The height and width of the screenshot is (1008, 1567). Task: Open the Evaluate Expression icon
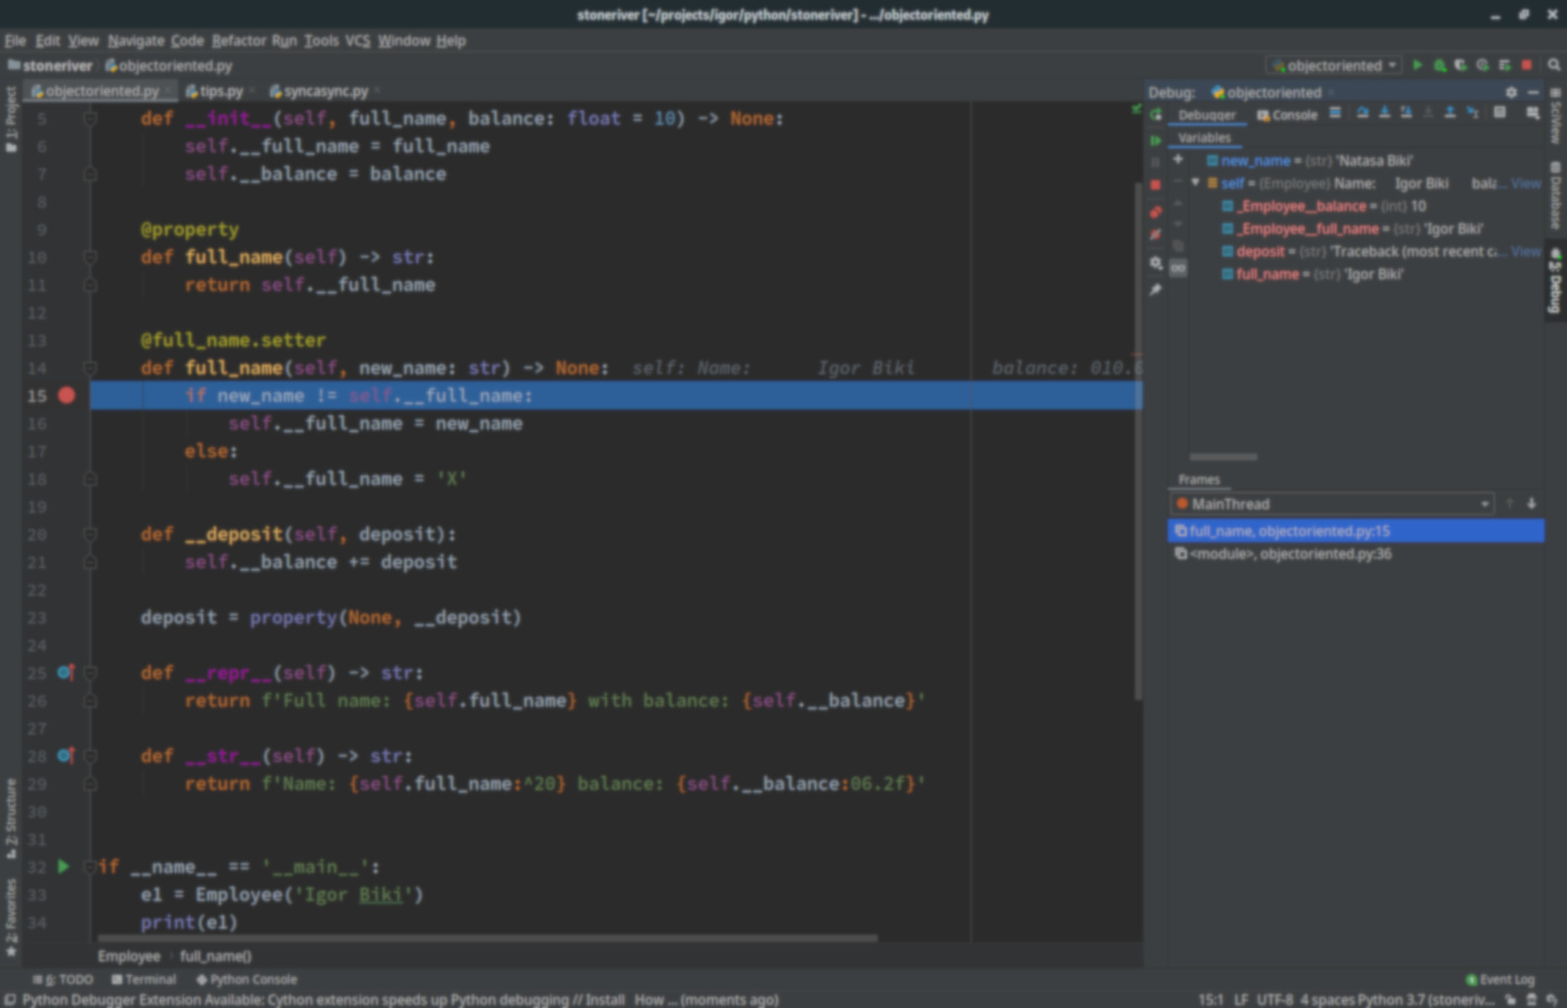1500,113
